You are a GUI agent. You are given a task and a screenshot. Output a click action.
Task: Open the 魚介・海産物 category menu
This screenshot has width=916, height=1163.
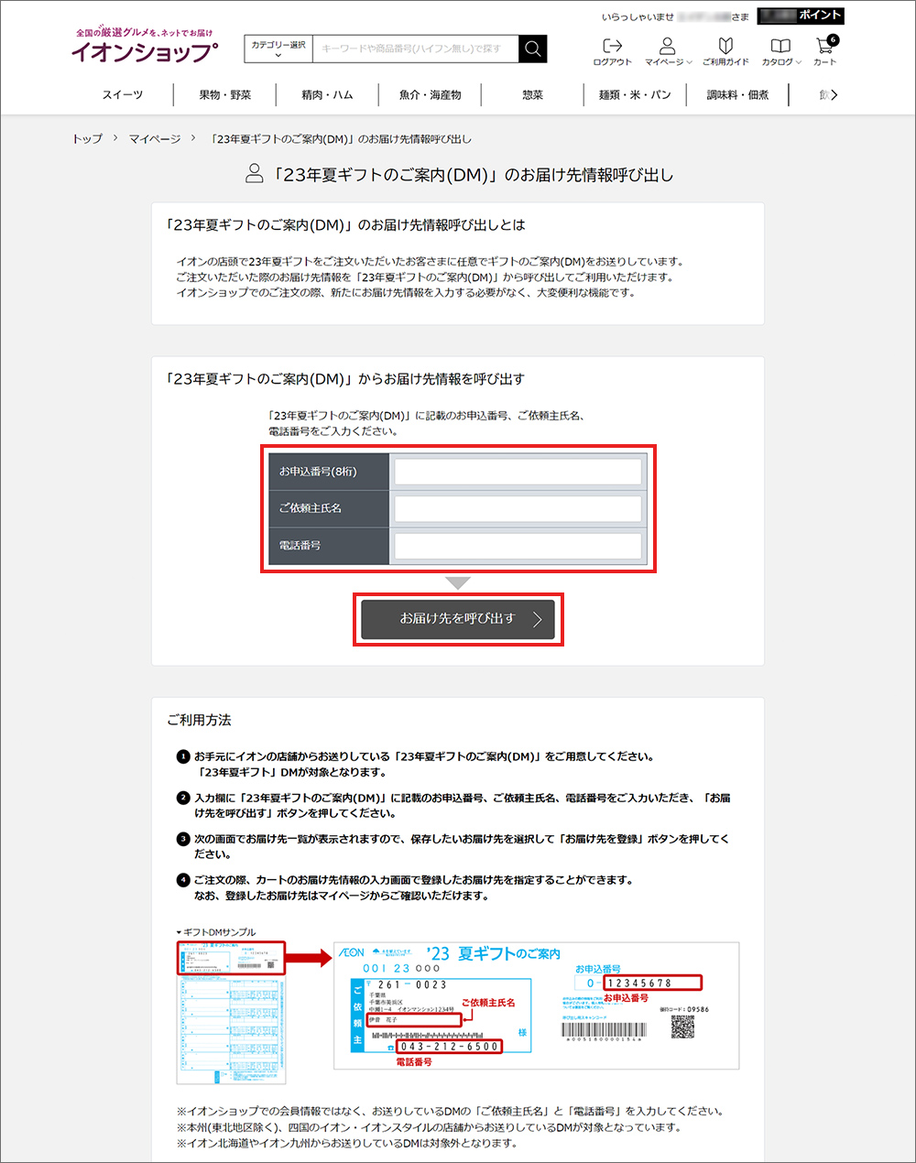[431, 95]
